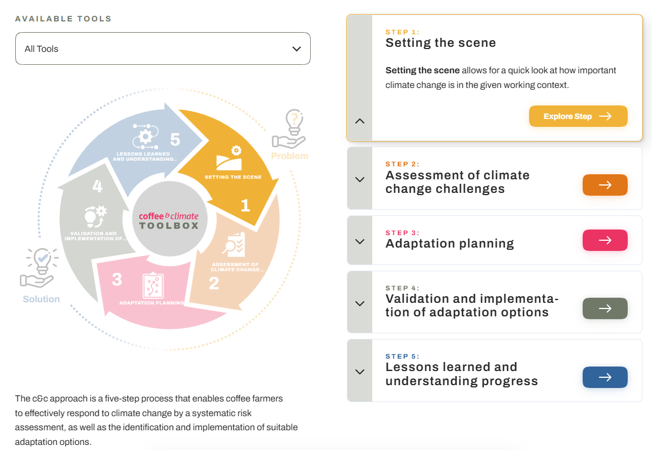Click the pink arrow button for Step 3
652x450 pixels.
[605, 240]
